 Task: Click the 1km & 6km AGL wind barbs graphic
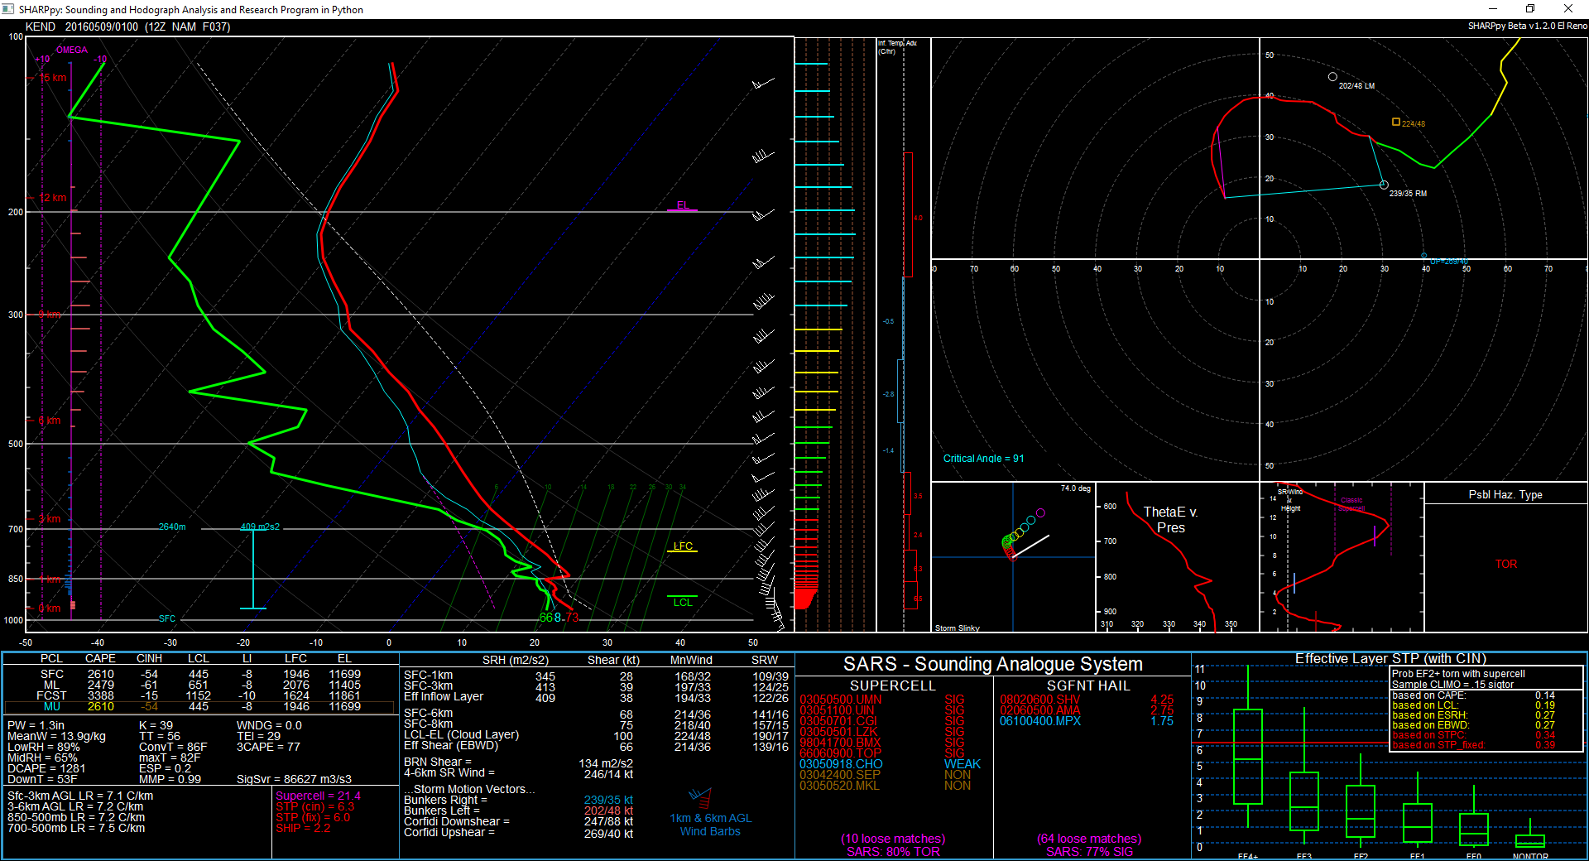701,799
